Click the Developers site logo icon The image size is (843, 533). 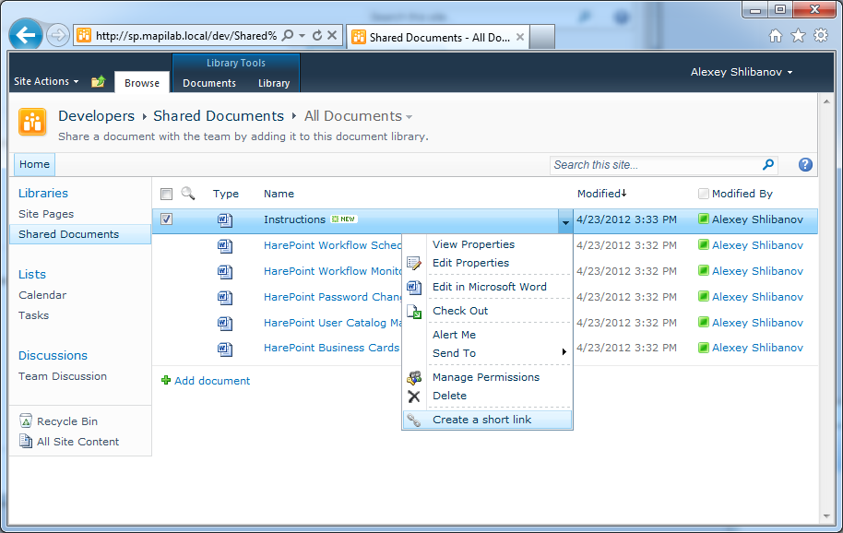click(32, 122)
